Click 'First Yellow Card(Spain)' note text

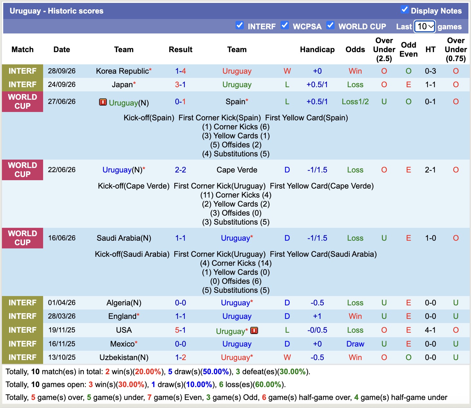[x=307, y=118]
